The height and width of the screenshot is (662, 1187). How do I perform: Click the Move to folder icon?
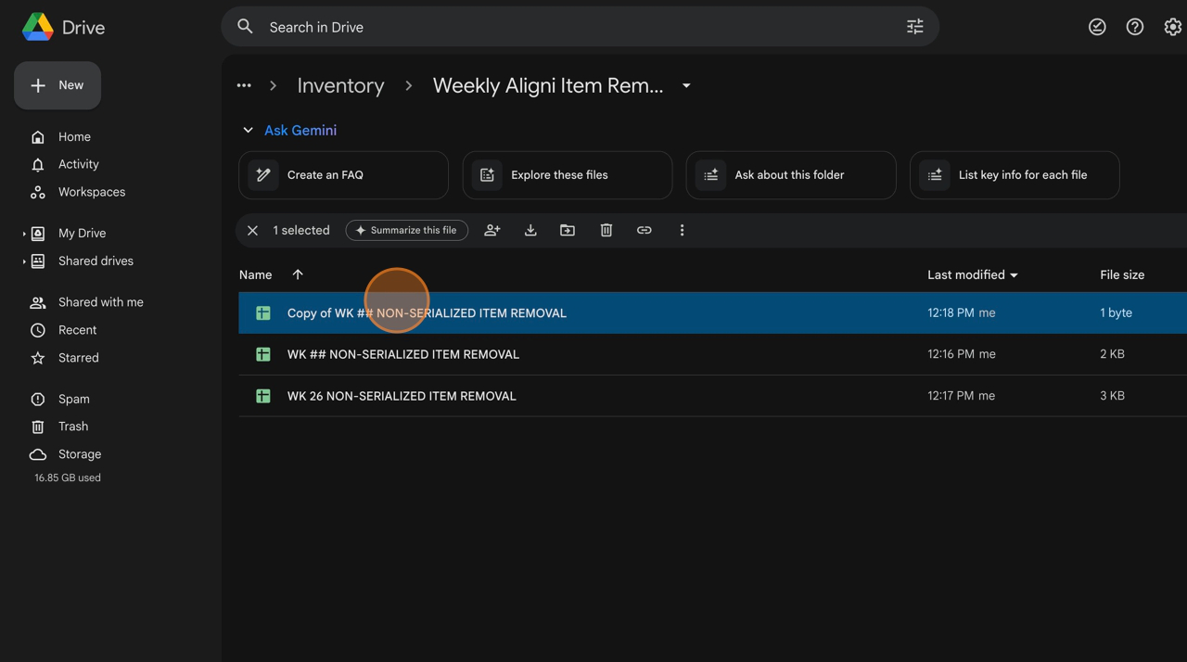[568, 230]
